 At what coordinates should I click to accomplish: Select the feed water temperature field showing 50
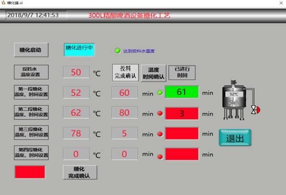pyautogui.click(x=76, y=72)
